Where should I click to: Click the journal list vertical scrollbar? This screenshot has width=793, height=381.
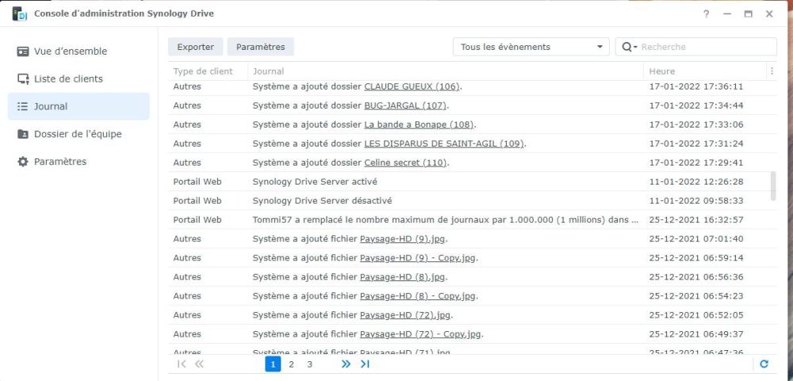click(772, 186)
